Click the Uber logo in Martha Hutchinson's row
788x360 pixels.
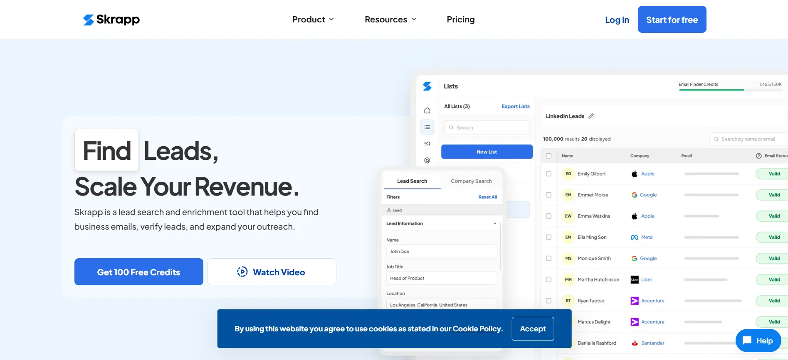tap(635, 280)
